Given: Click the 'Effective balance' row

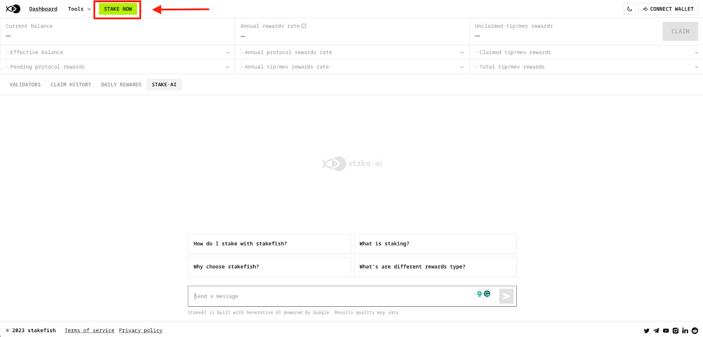Looking at the screenshot, I should [x=117, y=52].
